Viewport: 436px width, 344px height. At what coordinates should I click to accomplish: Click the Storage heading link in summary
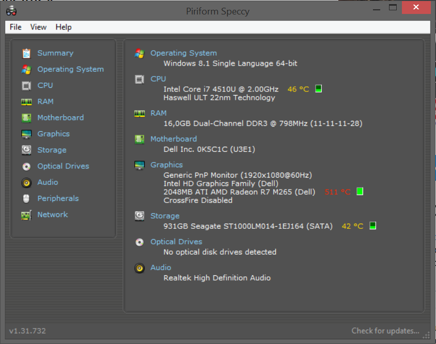[x=165, y=216]
